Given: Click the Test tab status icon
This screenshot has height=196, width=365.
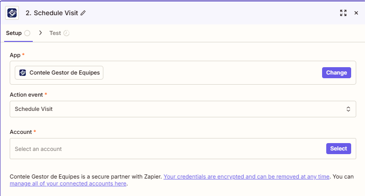Looking at the screenshot, I should tap(66, 33).
